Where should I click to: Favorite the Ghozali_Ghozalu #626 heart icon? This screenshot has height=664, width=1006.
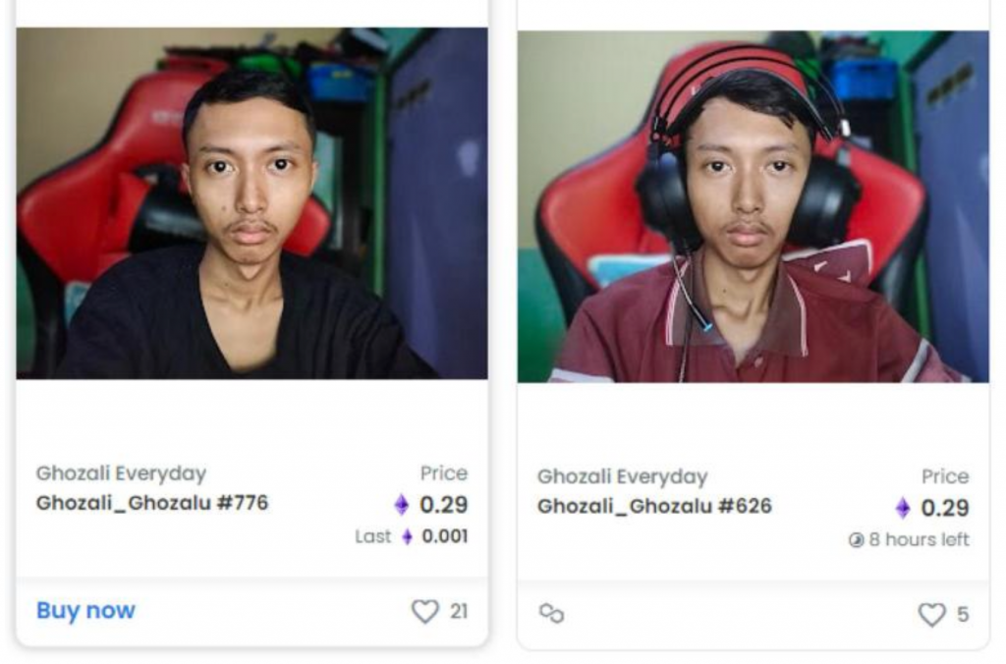pos(931,615)
